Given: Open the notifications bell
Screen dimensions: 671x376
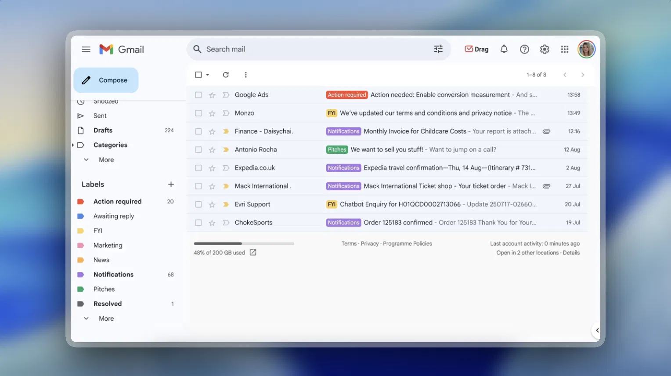Looking at the screenshot, I should coord(504,49).
